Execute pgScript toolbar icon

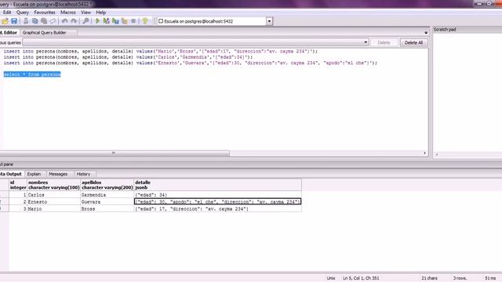coord(107,21)
